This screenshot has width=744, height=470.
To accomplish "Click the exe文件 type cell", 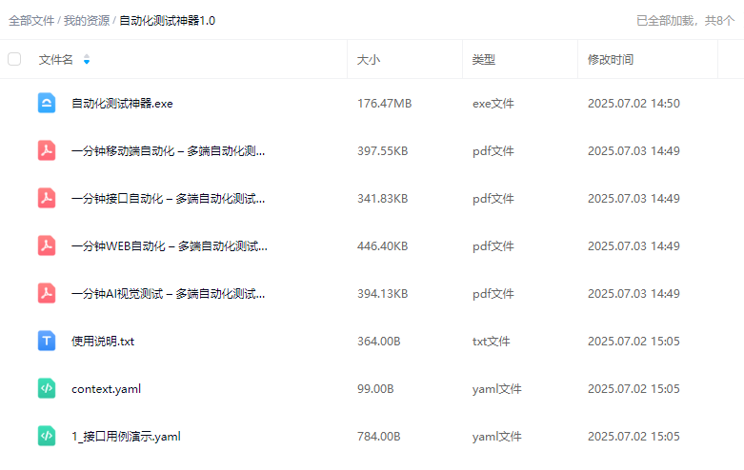I will pyautogui.click(x=493, y=104).
